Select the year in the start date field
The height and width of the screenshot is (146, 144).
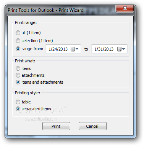point(63,49)
